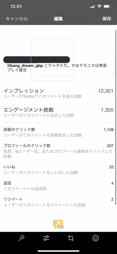Tap the magic wand auto-enhance icon
Viewport: 117px width, 254px height.
point(22,238)
